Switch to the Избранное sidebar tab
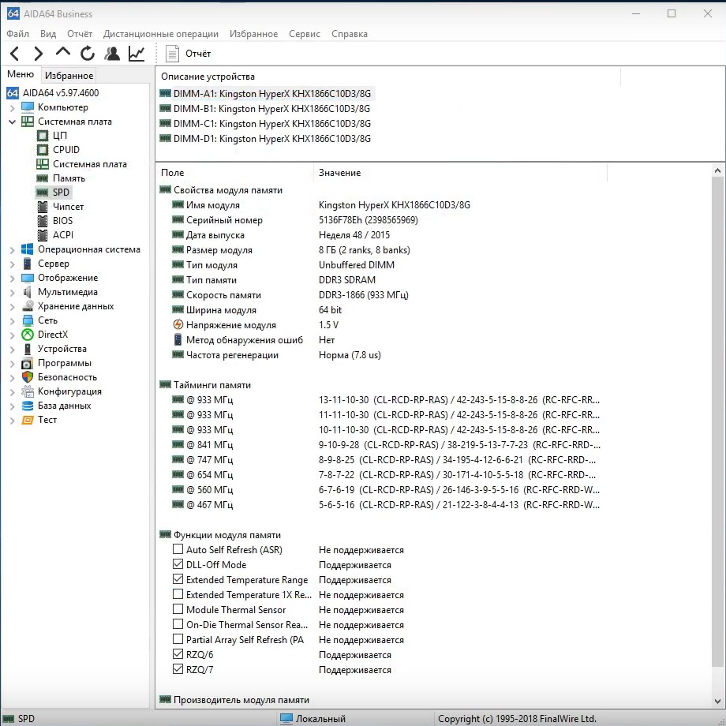726x726 pixels. coord(69,76)
